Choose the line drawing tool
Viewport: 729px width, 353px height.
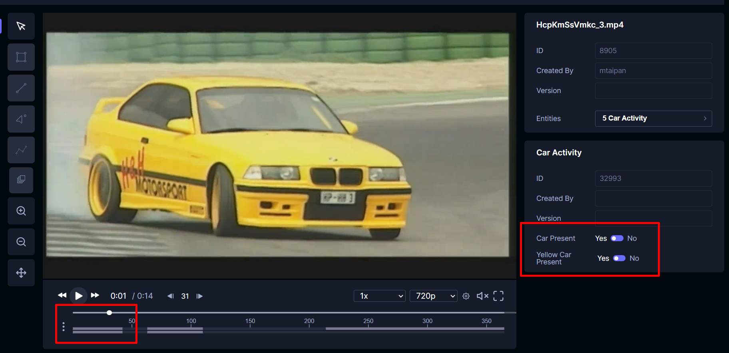21,88
